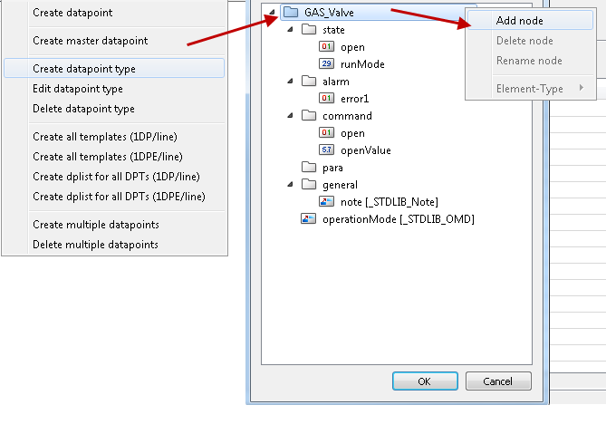Choose Add node from context menu

pyautogui.click(x=519, y=21)
